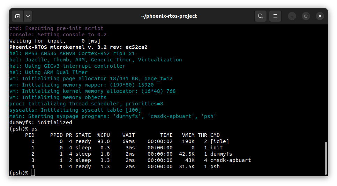Click the vertical scrollbar thumb
This screenshot has width=337, height=186.
(326, 158)
